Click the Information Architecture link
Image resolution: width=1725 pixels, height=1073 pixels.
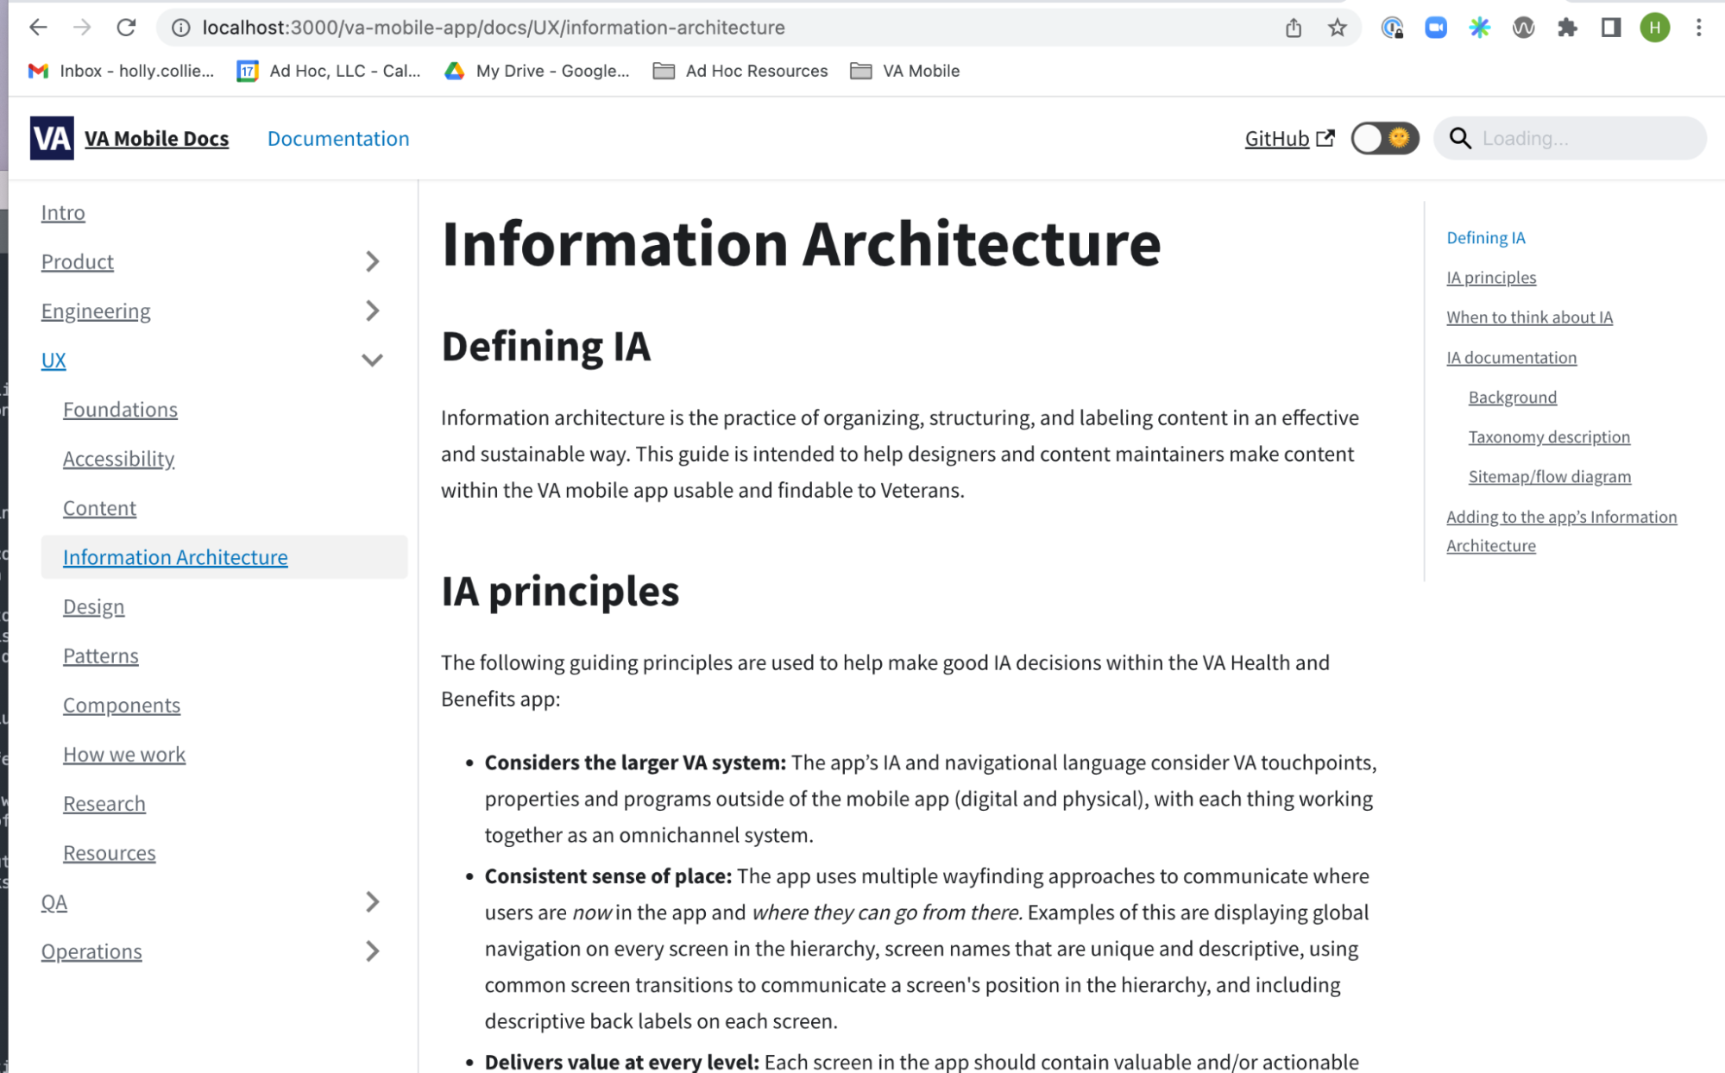[x=174, y=556]
